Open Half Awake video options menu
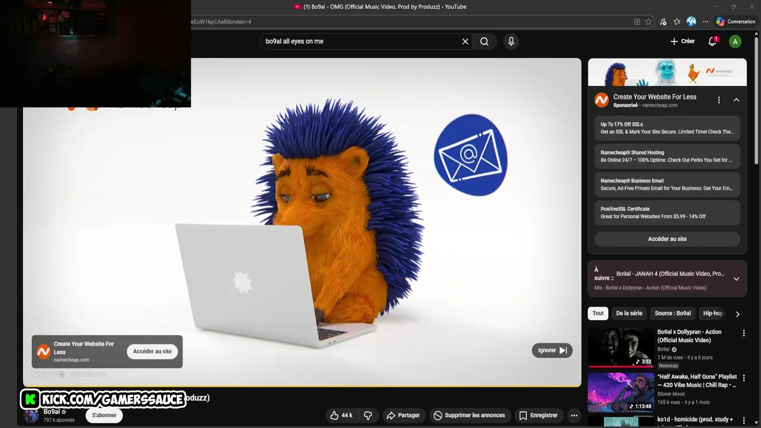761x428 pixels. (744, 378)
